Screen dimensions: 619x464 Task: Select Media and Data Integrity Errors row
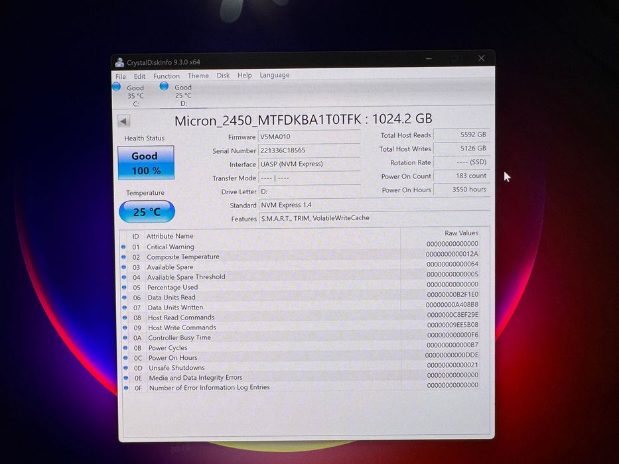[x=300, y=377]
